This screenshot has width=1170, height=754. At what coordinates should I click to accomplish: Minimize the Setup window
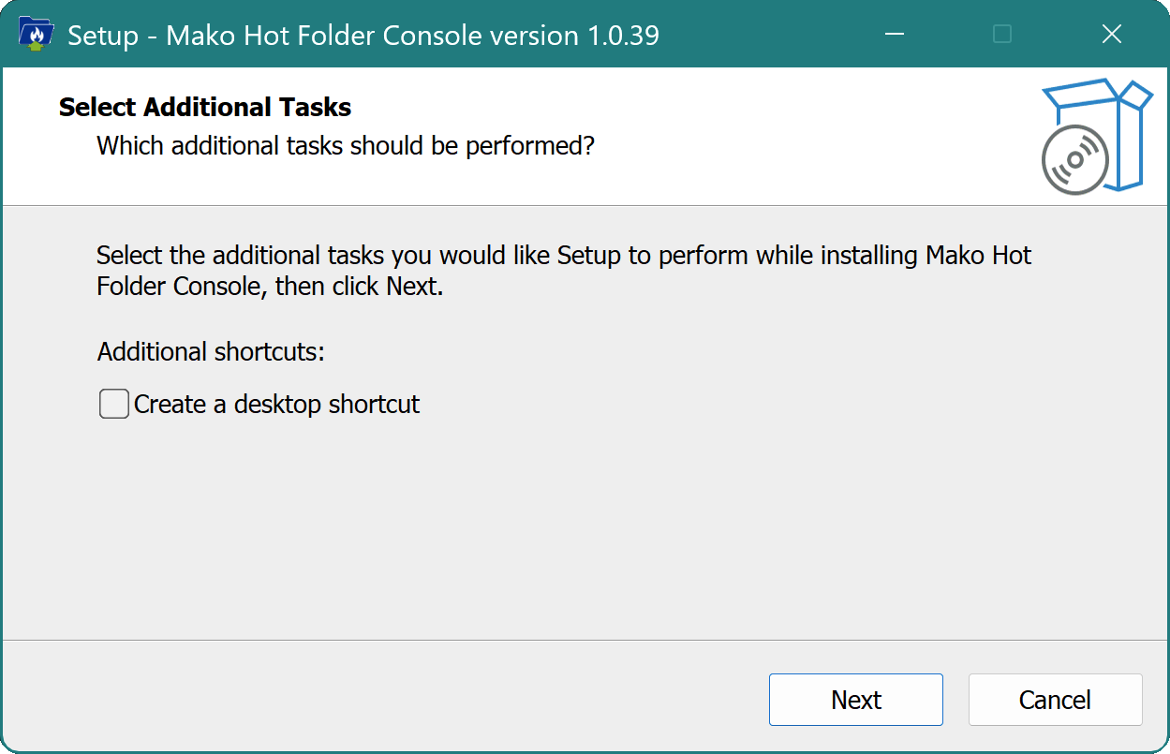[x=895, y=35]
